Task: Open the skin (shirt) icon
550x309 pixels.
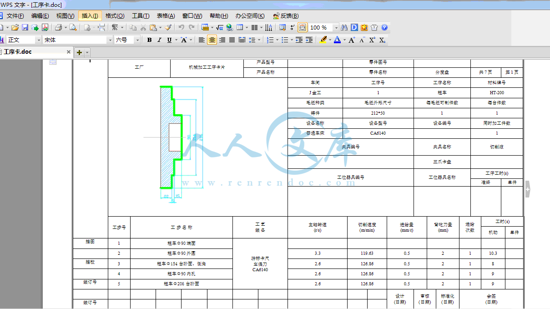Action: click(374, 27)
